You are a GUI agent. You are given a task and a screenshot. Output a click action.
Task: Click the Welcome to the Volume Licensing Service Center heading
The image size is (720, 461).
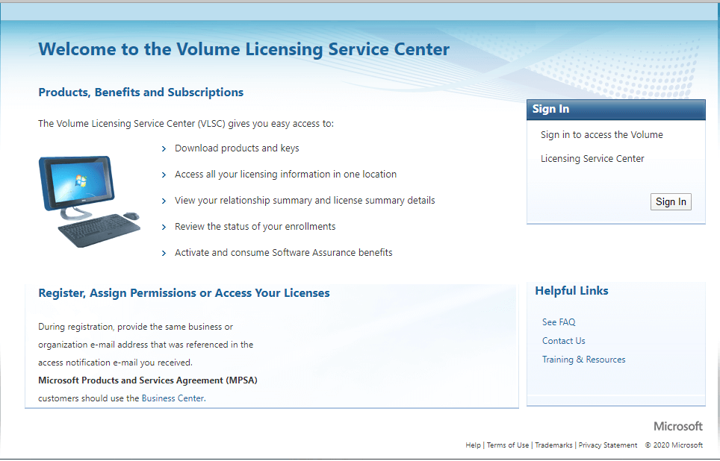(x=243, y=49)
